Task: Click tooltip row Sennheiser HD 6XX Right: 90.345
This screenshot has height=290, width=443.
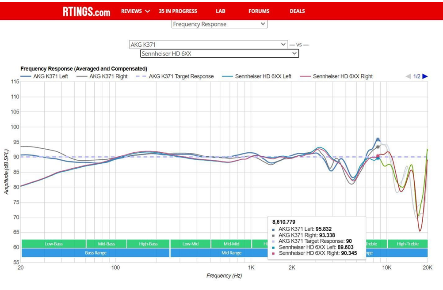Action: 314,253
